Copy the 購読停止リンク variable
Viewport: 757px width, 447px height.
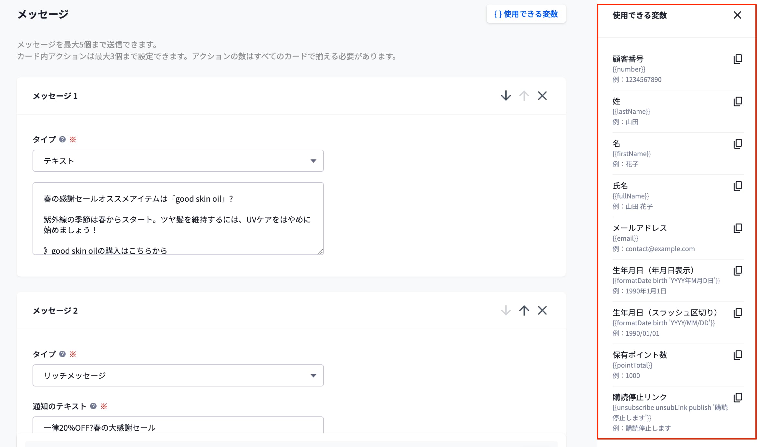coord(738,397)
